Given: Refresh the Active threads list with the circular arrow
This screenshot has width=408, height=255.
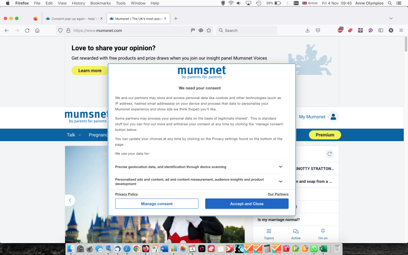Looking at the screenshot, I should click(329, 154).
